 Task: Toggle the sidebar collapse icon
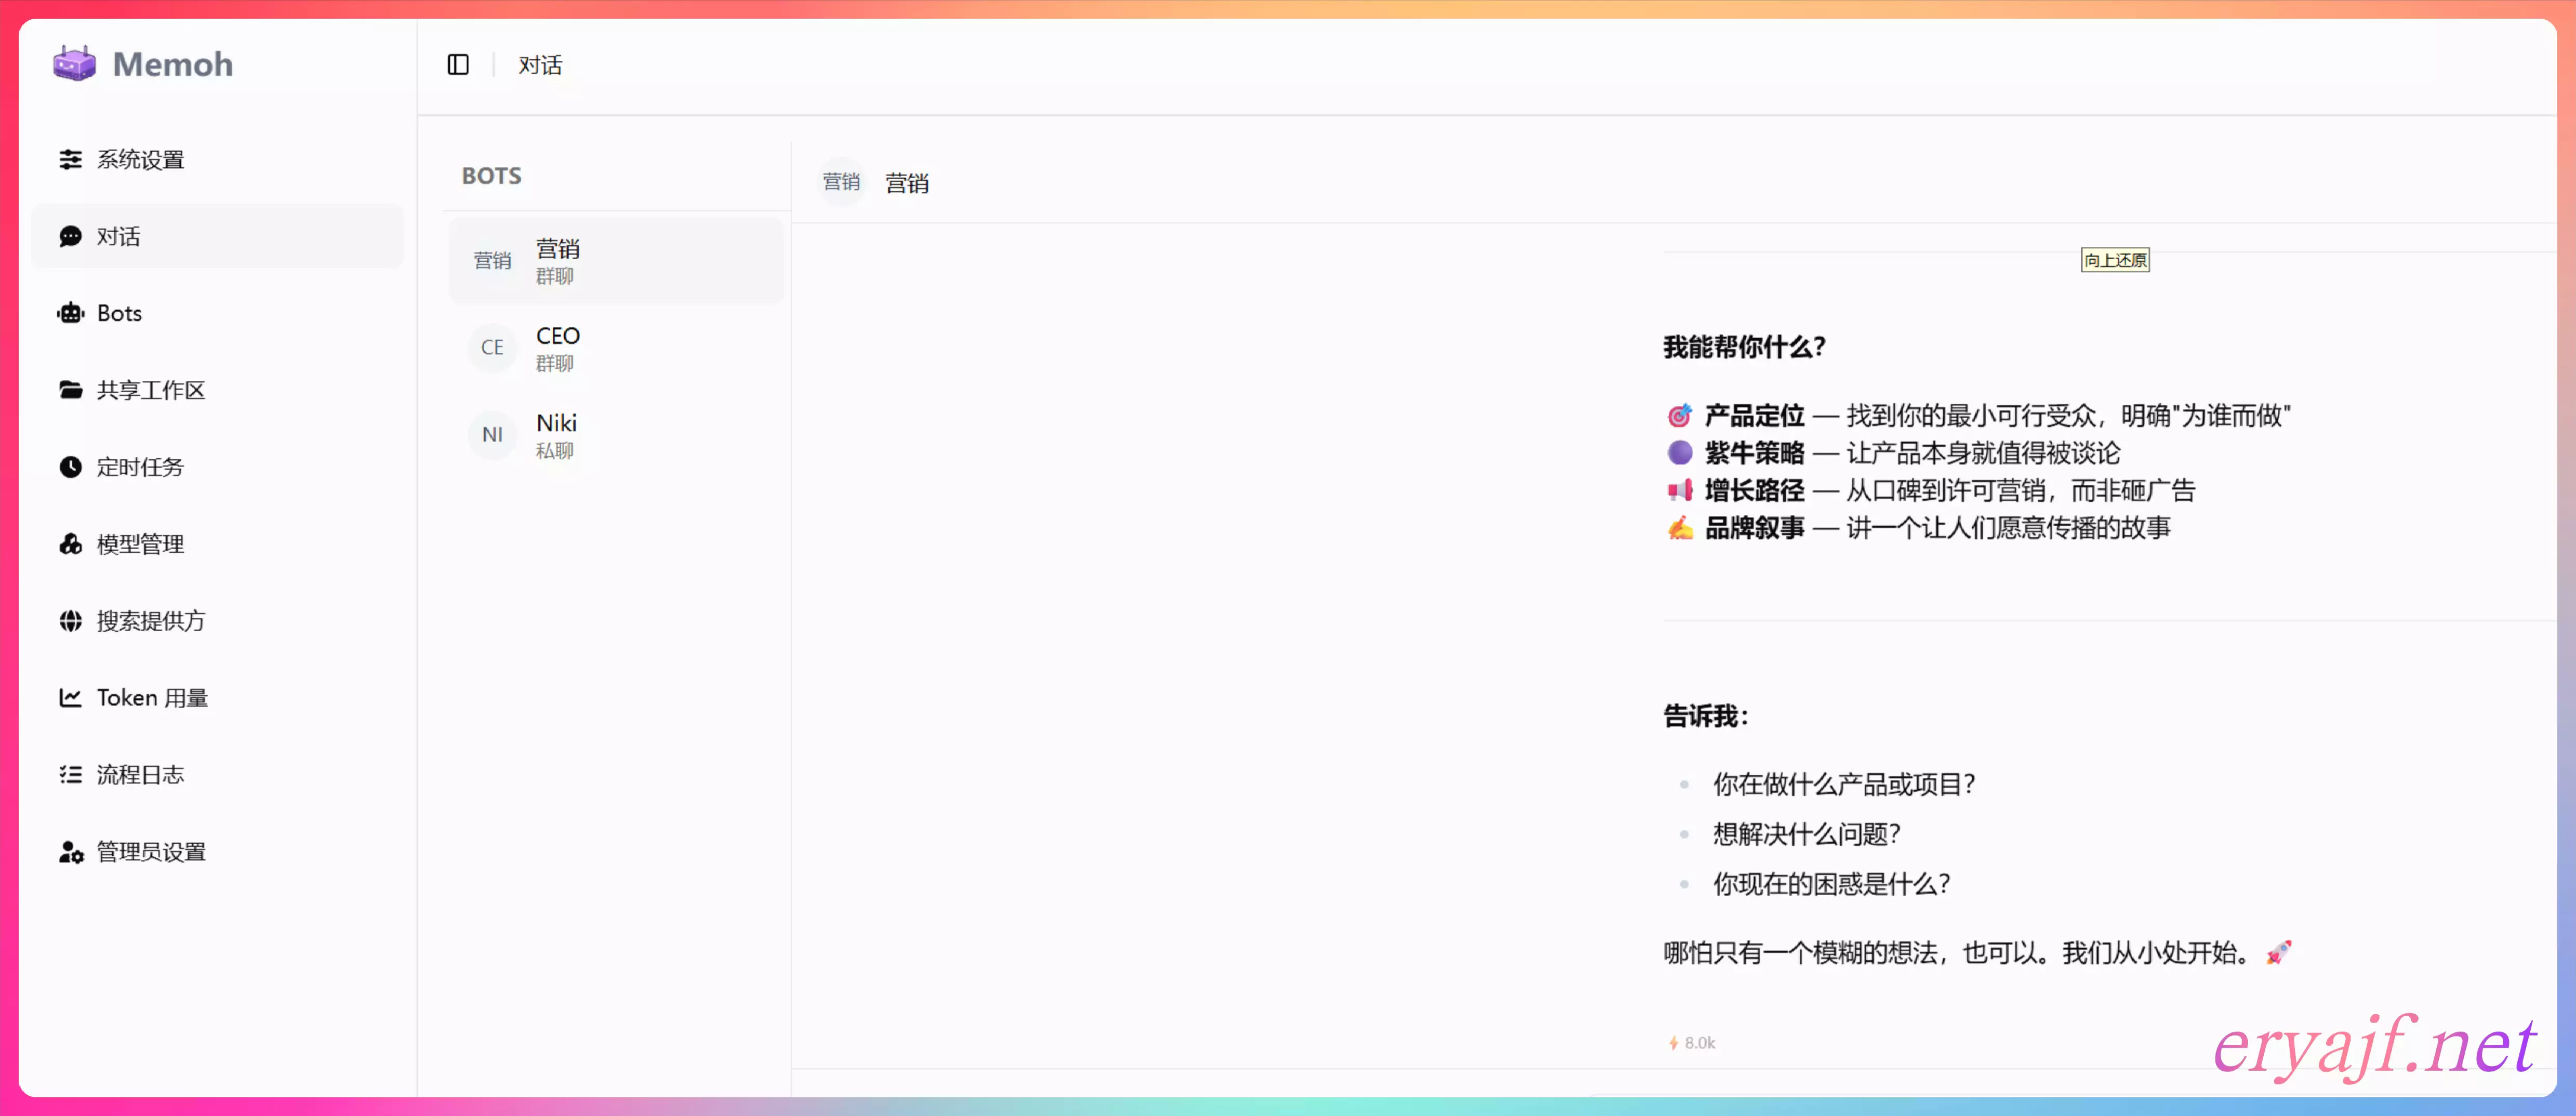[x=458, y=65]
